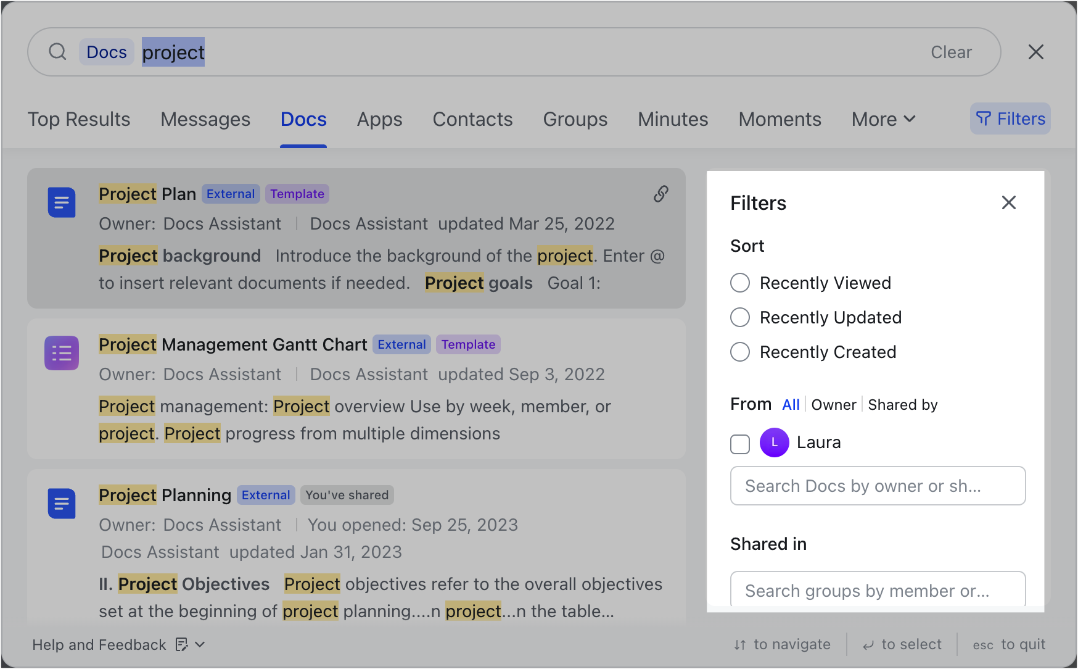Image resolution: width=1078 pixels, height=669 pixels.
Task: Clear the search query
Action: 950,52
